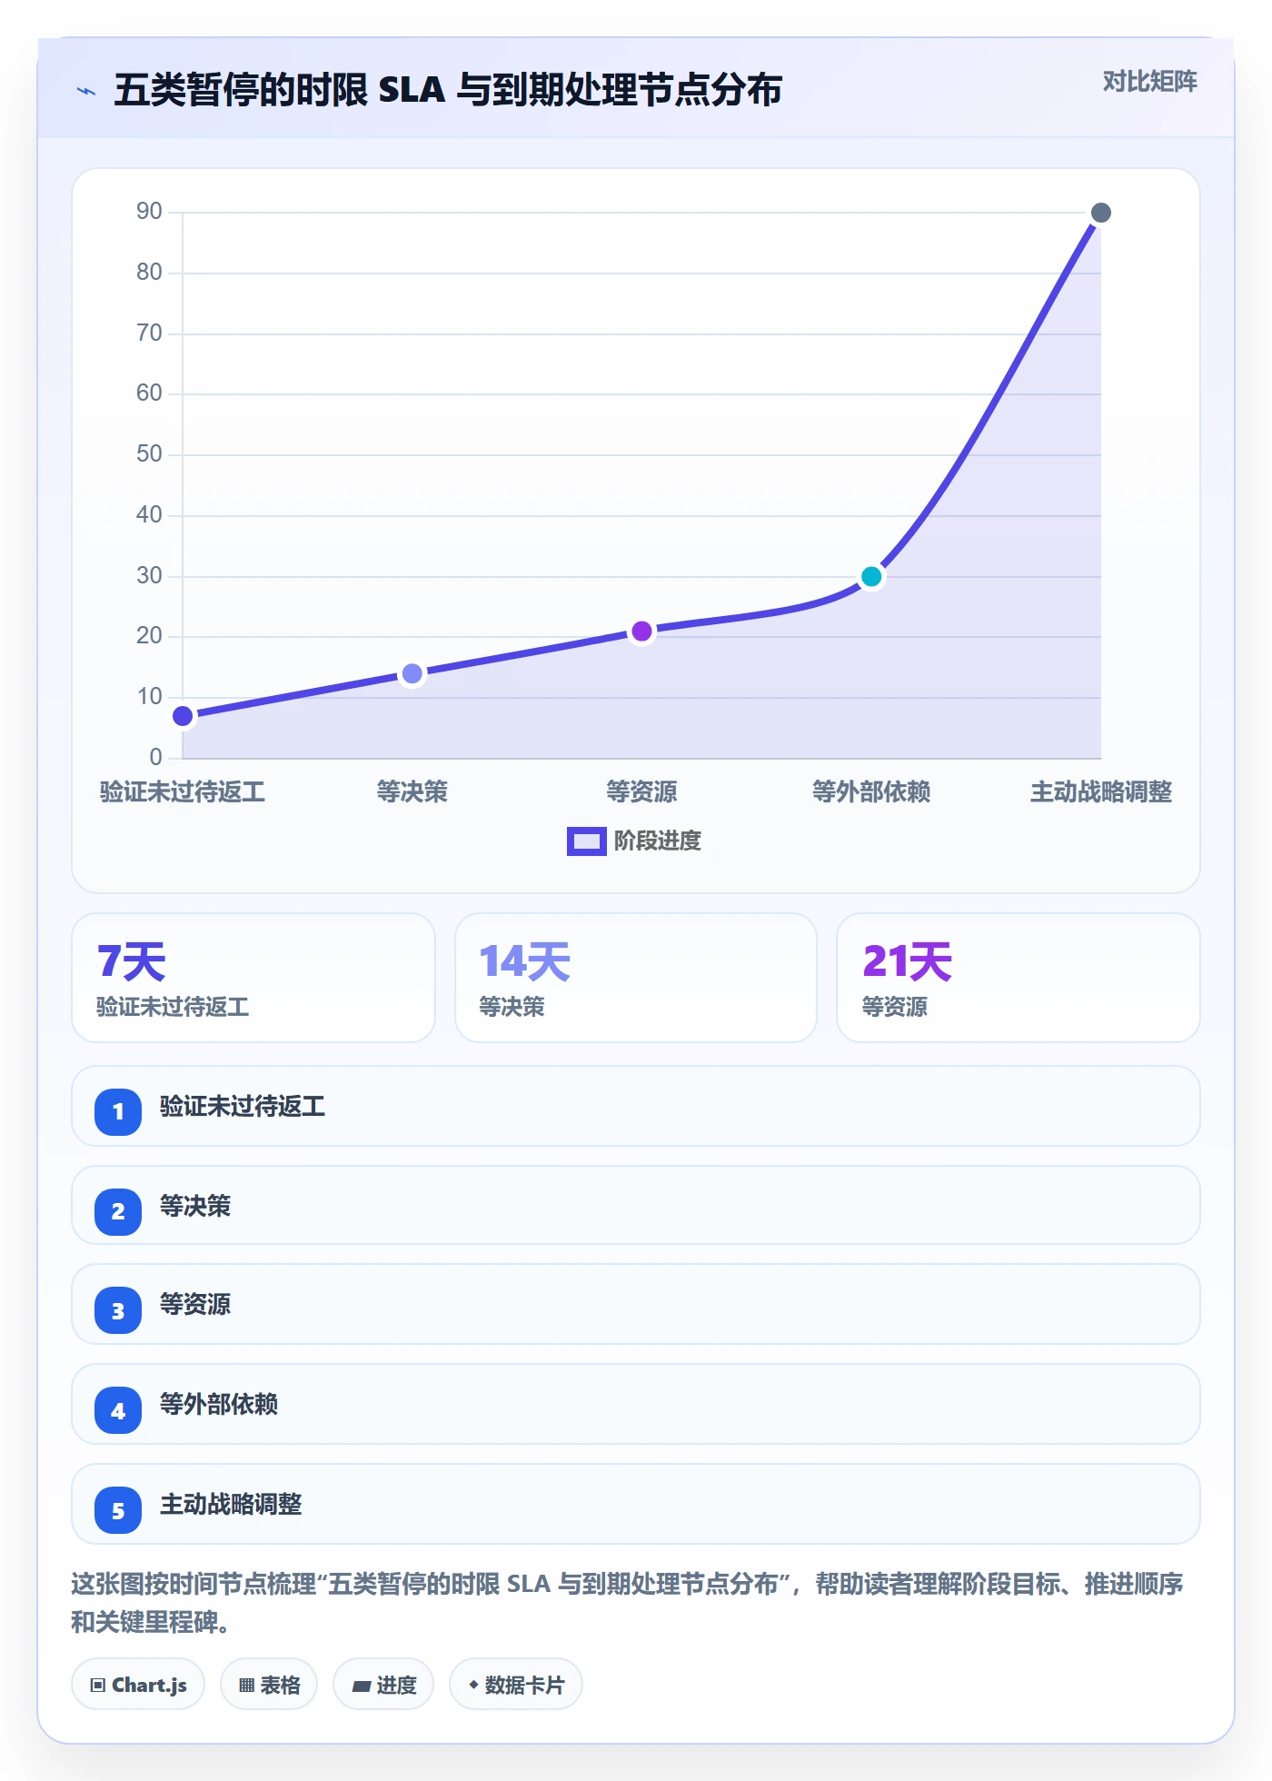The width and height of the screenshot is (1272, 1781).
Task: Toggle the 阶段进度 legend swatch
Action: tap(586, 841)
